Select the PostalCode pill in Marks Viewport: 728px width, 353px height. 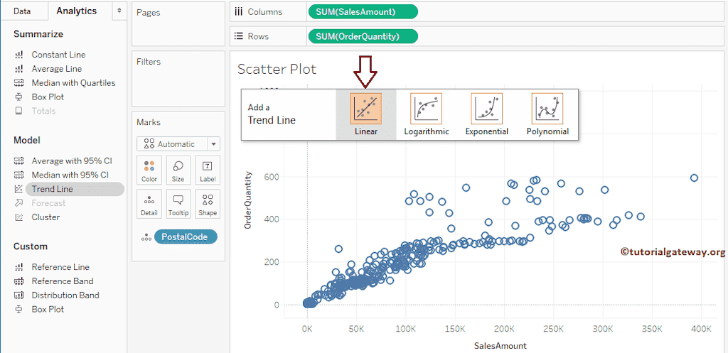[185, 237]
